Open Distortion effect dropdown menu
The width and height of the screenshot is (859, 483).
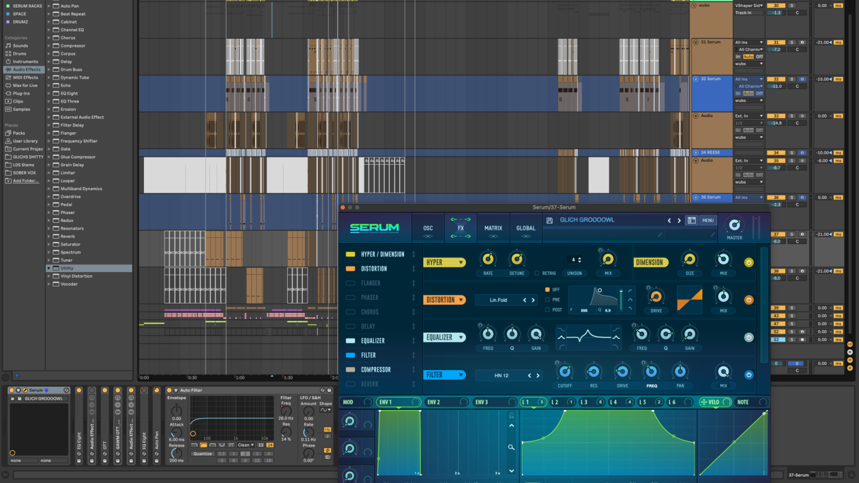tap(445, 300)
